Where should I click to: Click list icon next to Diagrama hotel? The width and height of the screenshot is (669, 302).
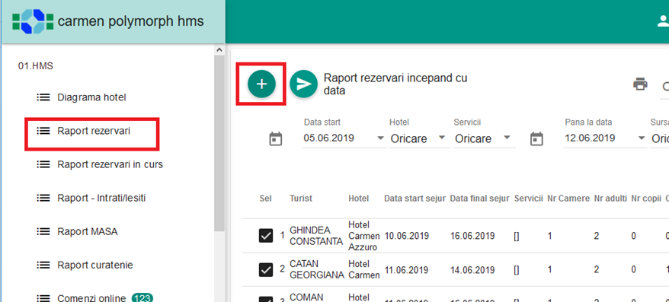pyautogui.click(x=43, y=97)
